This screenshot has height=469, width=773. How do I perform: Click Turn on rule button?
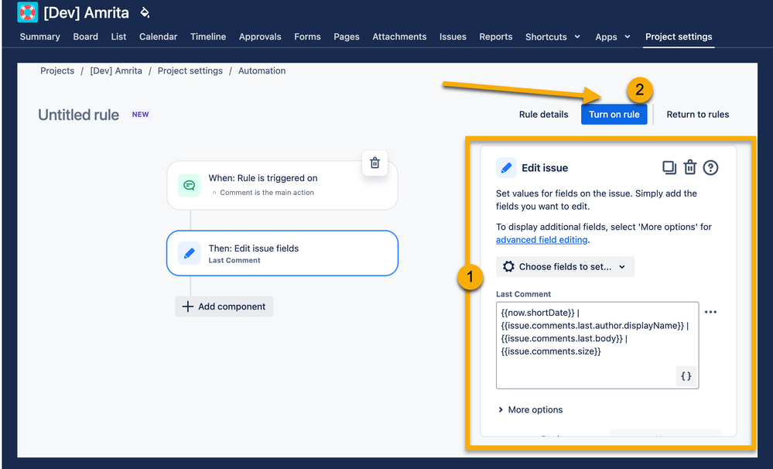[614, 114]
